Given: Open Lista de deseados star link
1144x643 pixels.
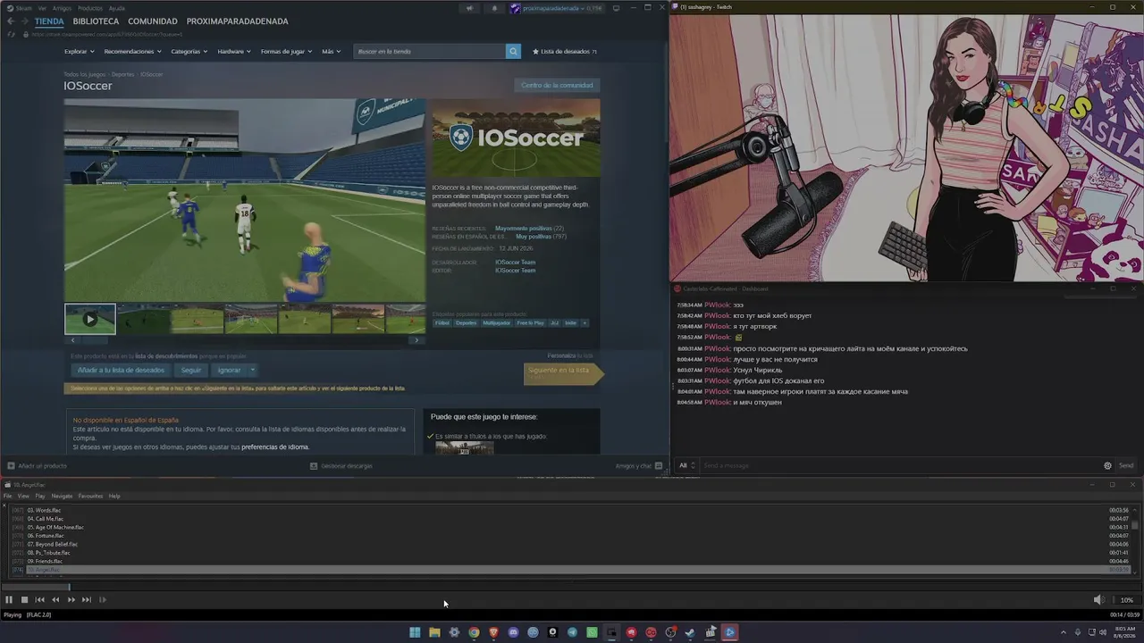Looking at the screenshot, I should pyautogui.click(x=565, y=52).
